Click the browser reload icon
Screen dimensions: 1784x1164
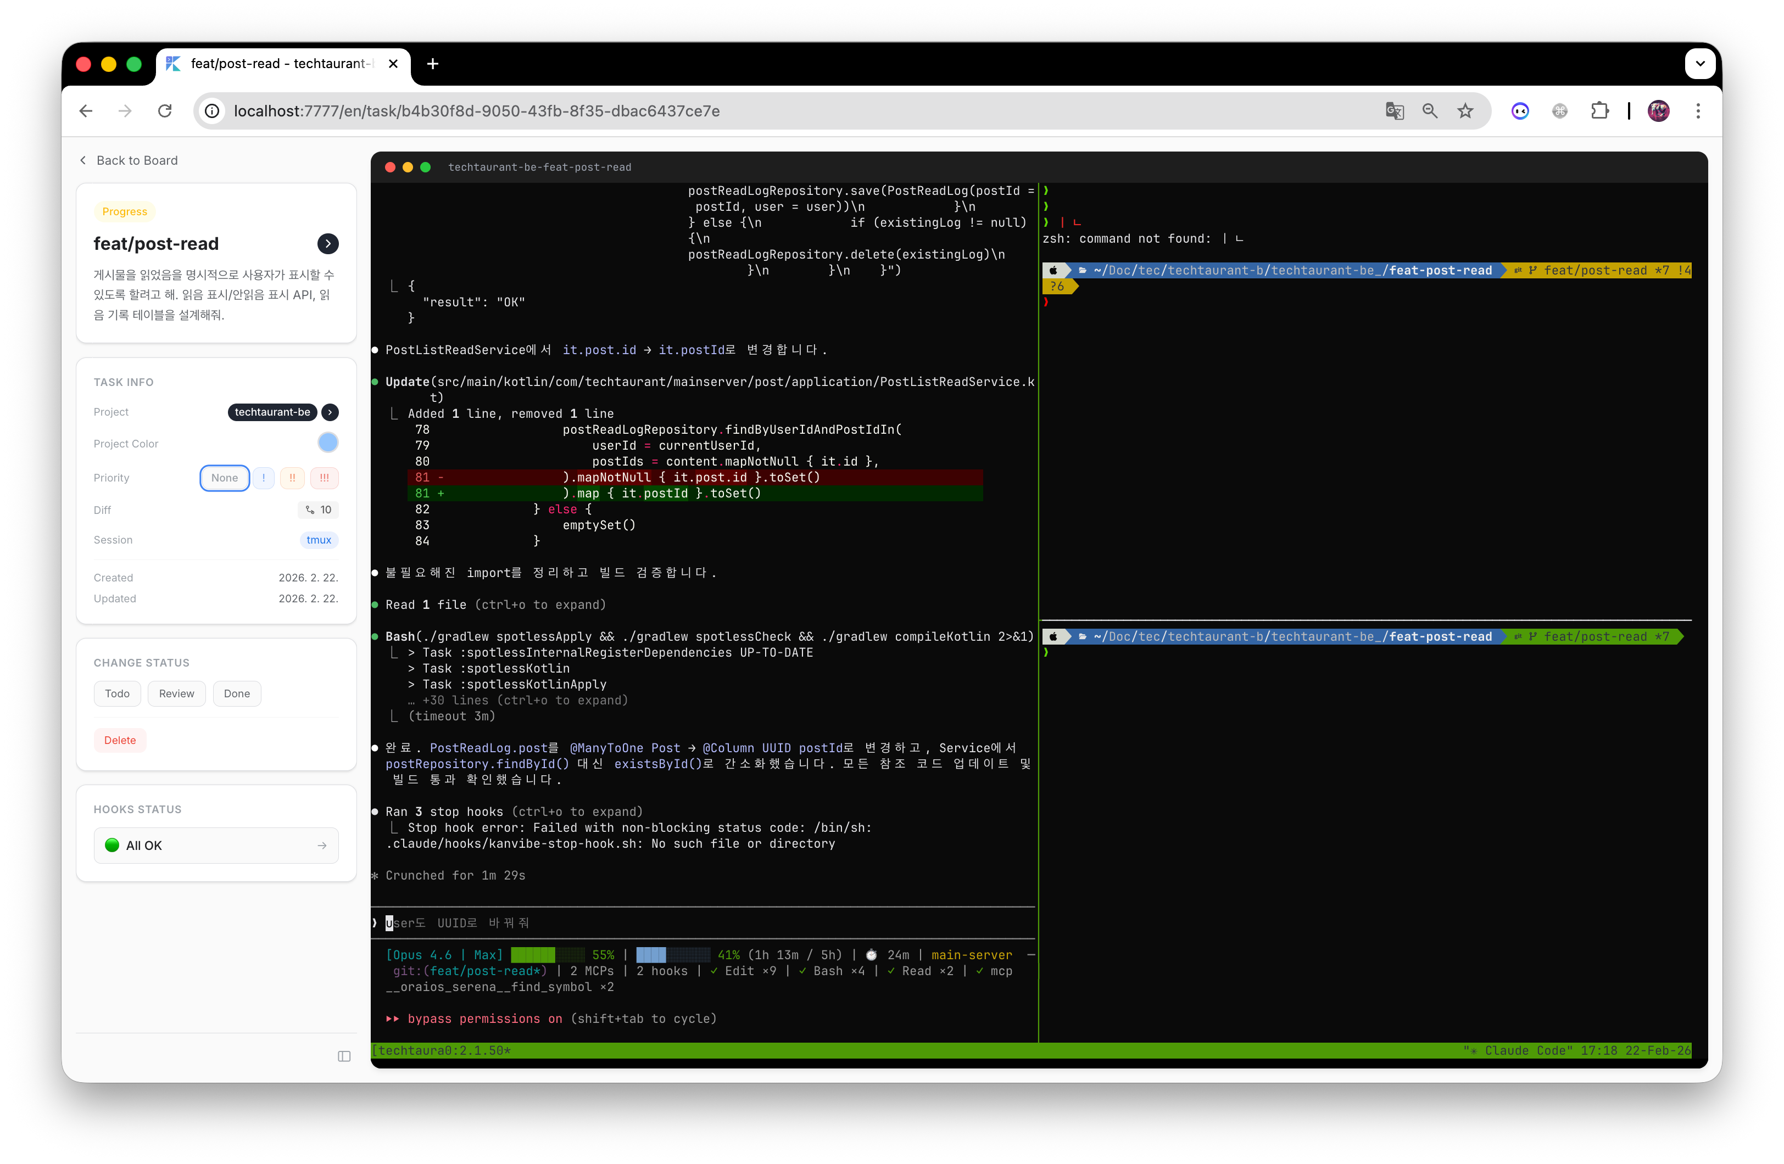click(x=165, y=111)
